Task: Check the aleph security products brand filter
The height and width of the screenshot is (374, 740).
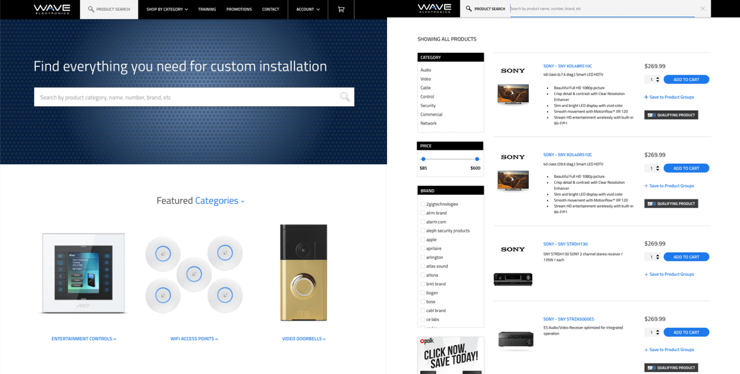Action: coord(423,231)
